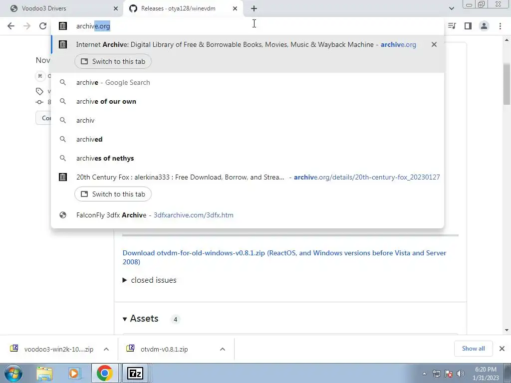Select the 'archiv' search suggestion

click(248, 120)
